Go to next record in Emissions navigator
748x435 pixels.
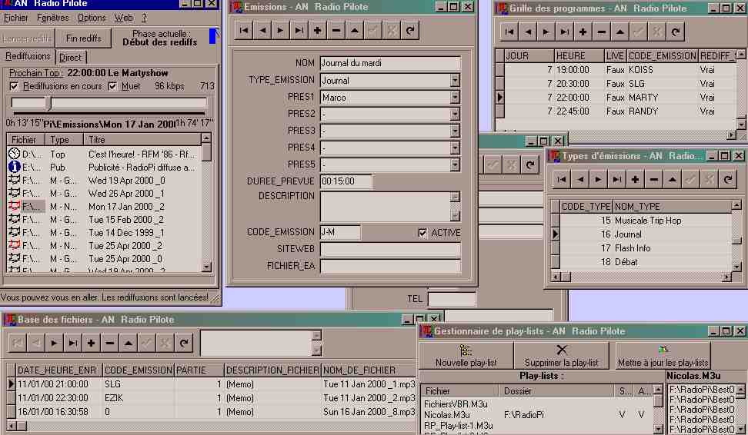coord(280,31)
